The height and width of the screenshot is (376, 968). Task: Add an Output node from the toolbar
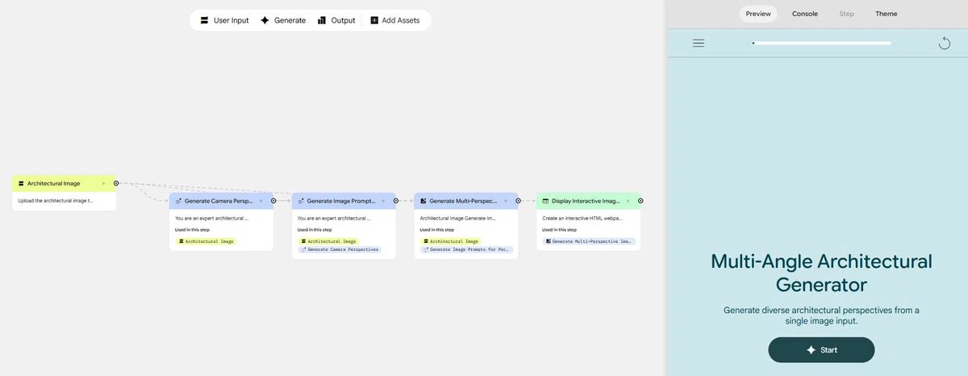pyautogui.click(x=336, y=20)
